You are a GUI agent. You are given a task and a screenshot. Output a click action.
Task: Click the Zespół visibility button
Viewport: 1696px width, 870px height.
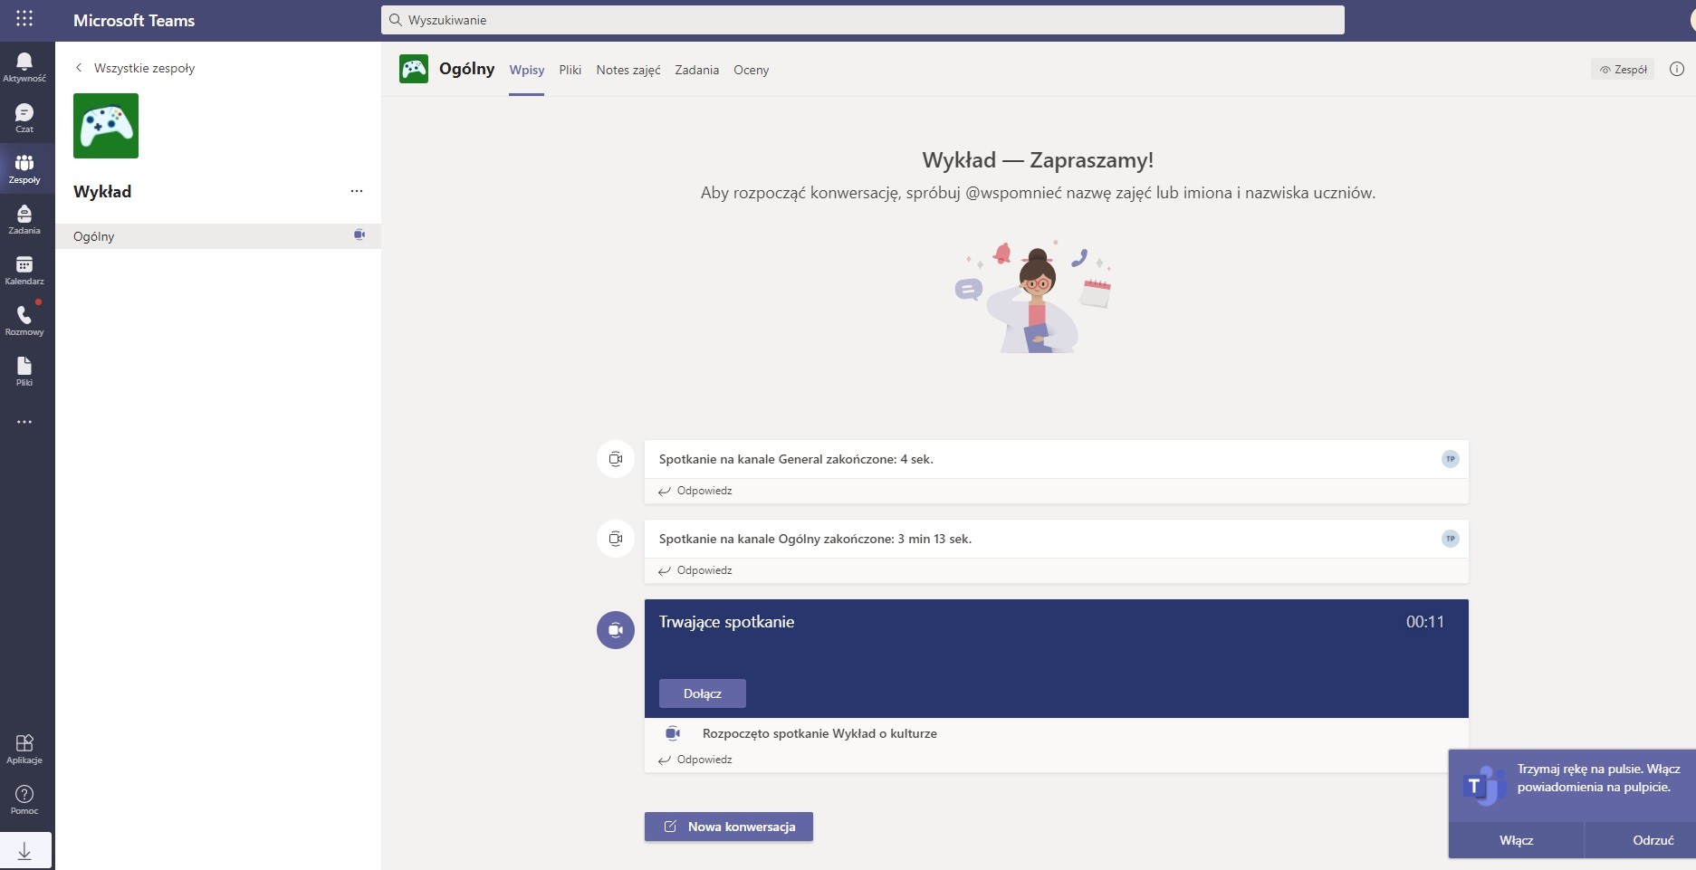(1623, 69)
